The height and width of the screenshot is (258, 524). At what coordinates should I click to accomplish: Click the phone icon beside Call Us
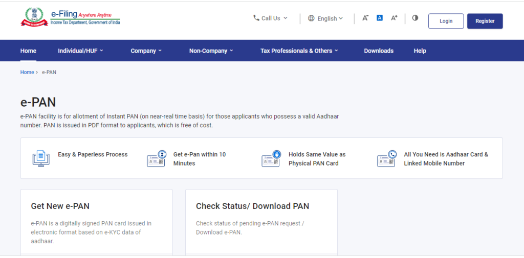pos(256,18)
